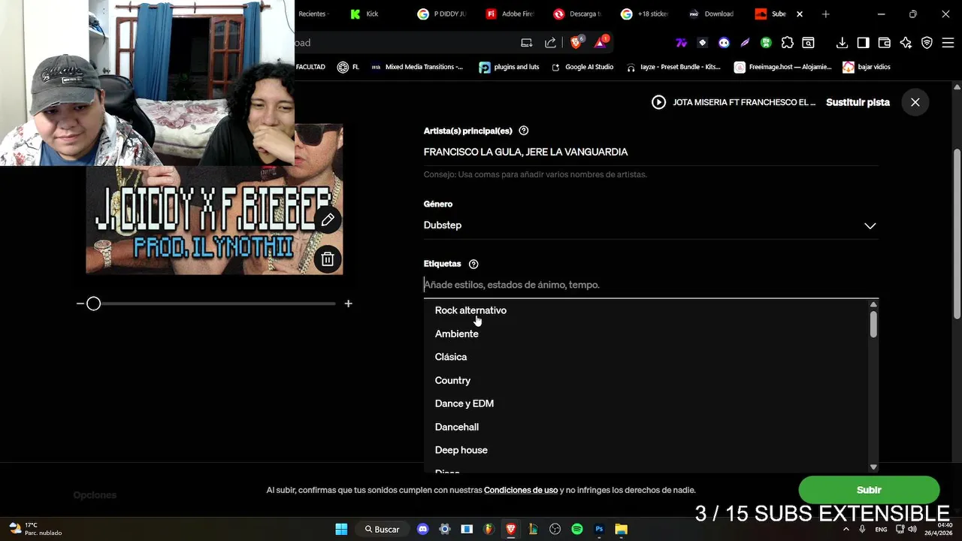Image resolution: width=962 pixels, height=541 pixels.
Task: Click the artist name field FRANCISCO LA GULA
Action: [651, 152]
